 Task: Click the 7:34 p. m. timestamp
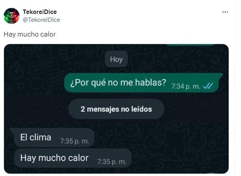pyautogui.click(x=186, y=87)
